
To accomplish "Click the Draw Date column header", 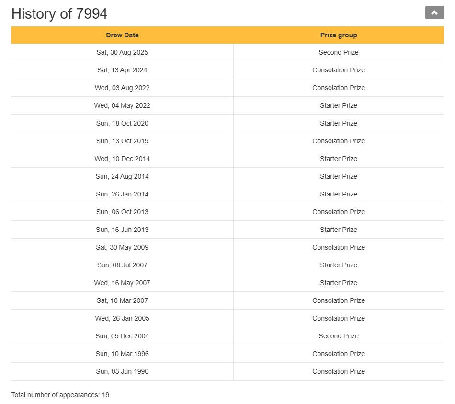I will coord(122,35).
